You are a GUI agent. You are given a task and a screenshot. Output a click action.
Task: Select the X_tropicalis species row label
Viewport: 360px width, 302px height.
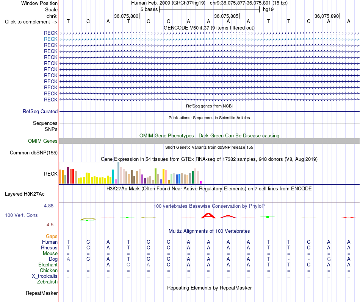[45, 276]
